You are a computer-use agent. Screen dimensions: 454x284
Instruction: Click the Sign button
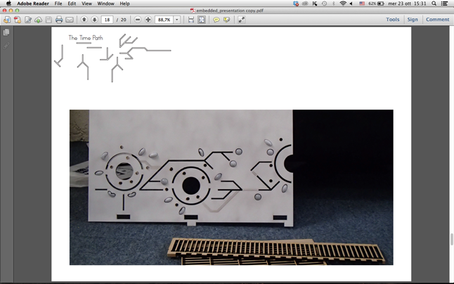(x=413, y=20)
